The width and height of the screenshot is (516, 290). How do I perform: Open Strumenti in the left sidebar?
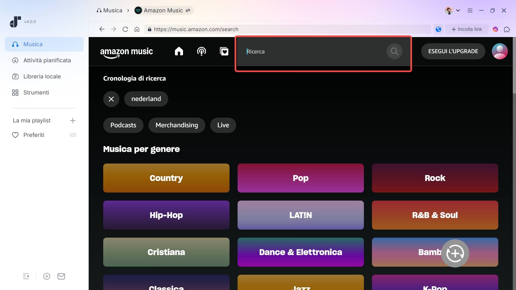tap(36, 92)
